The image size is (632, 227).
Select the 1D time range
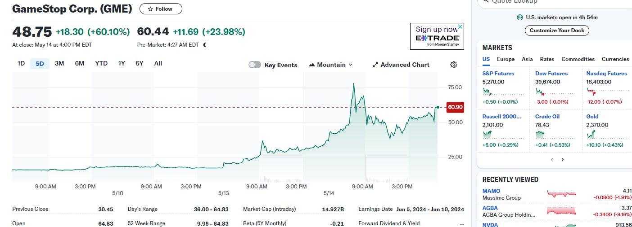21,63
